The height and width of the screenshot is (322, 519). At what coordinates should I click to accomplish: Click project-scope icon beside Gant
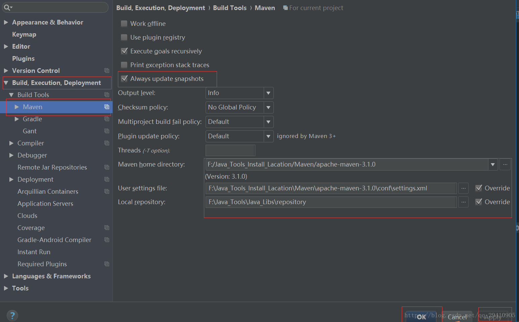107,131
